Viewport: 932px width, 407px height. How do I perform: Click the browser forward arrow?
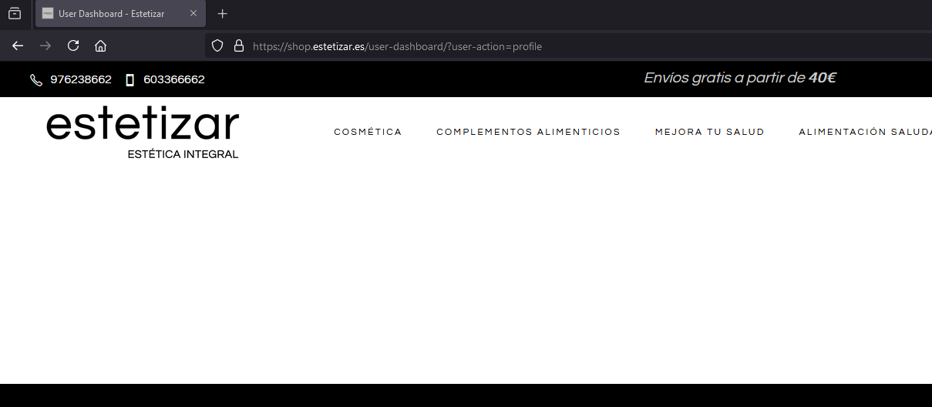pos(45,45)
